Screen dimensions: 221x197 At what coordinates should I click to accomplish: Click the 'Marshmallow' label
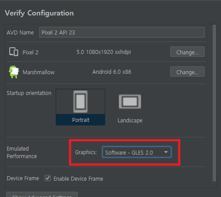[x=38, y=72]
